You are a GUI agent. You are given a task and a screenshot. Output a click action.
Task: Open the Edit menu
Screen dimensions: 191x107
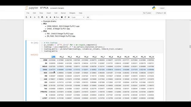[x=34, y=13]
